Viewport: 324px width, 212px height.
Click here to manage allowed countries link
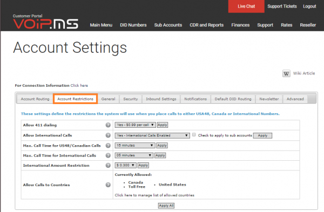pos(154,195)
